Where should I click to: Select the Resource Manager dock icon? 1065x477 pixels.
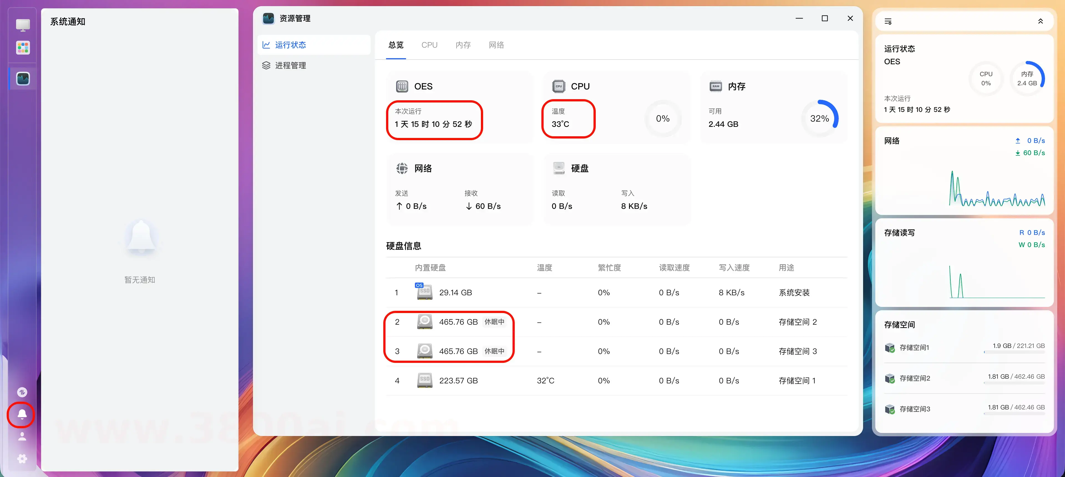click(23, 78)
